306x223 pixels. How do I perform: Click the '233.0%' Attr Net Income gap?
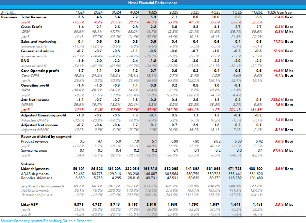coord(277,100)
